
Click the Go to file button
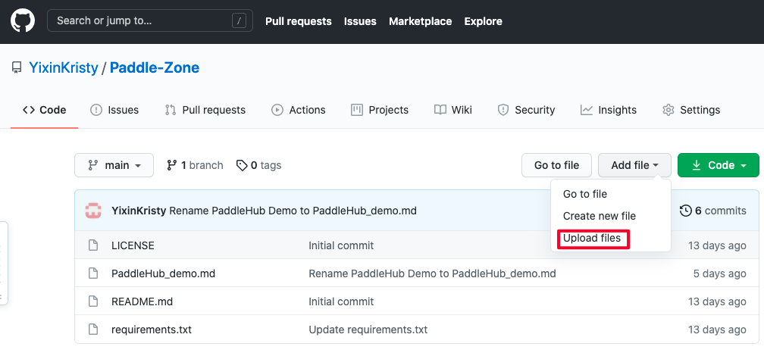click(556, 165)
